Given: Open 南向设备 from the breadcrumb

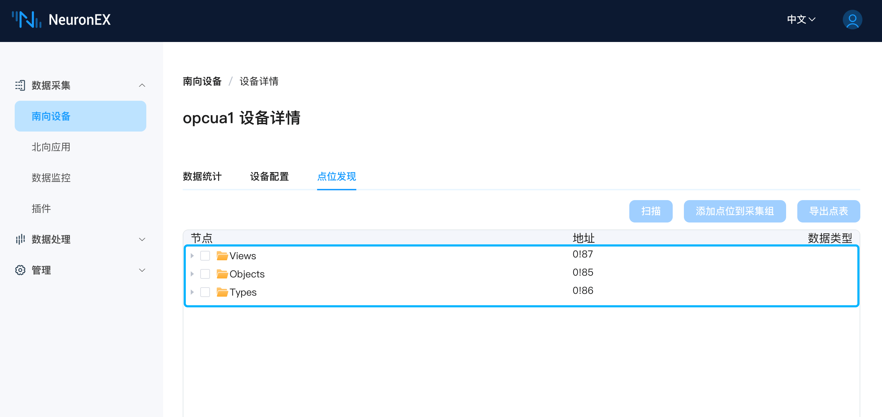Looking at the screenshot, I should pyautogui.click(x=202, y=81).
